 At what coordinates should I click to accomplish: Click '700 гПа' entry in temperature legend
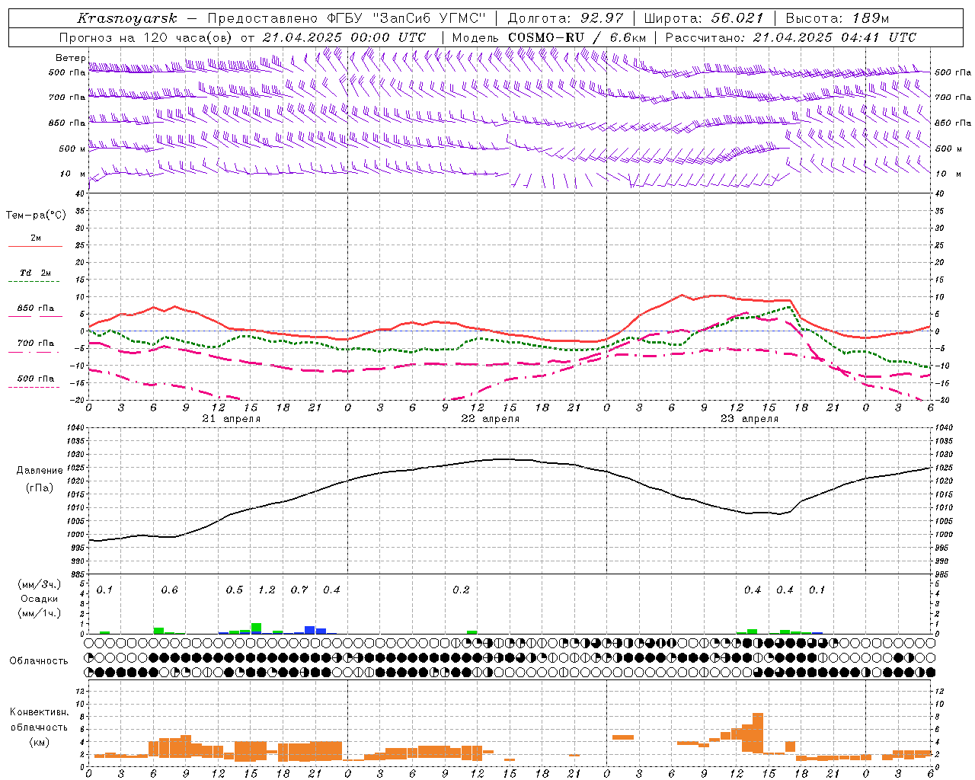(x=35, y=344)
